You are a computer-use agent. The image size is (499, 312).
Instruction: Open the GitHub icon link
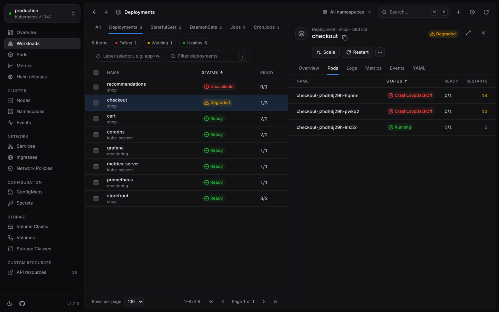coord(22,304)
